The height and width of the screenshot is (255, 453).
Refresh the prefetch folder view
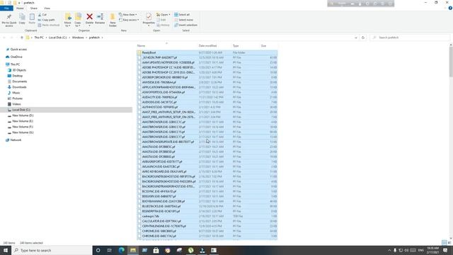(363, 38)
